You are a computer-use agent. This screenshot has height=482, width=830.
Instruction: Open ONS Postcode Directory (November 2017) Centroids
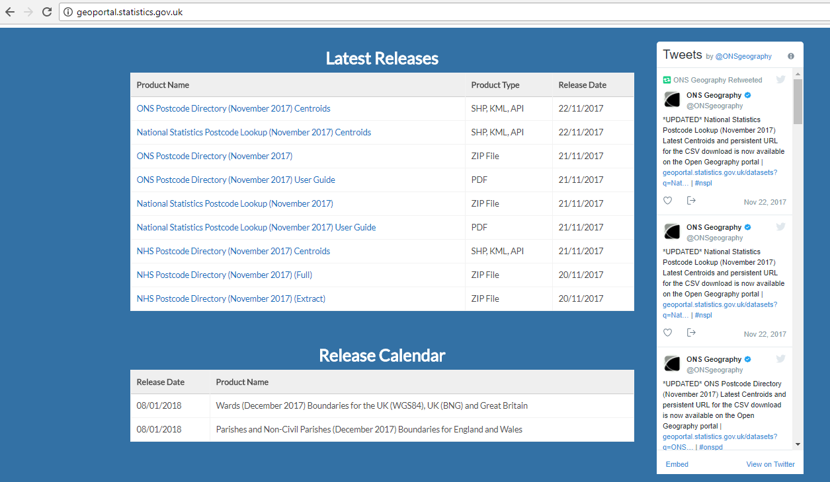point(233,108)
